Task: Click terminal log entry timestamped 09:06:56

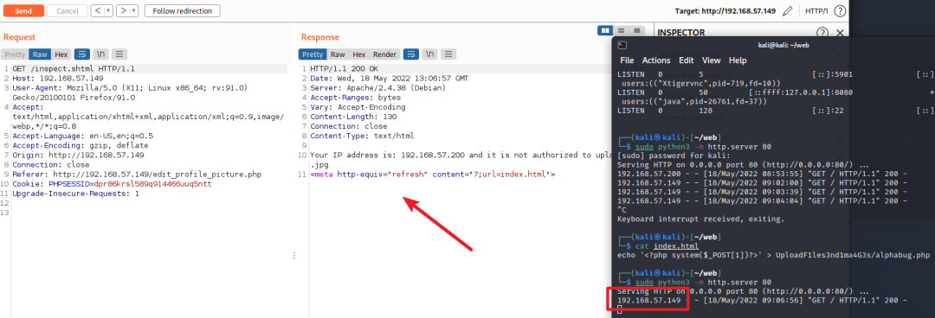Action: tap(762, 300)
